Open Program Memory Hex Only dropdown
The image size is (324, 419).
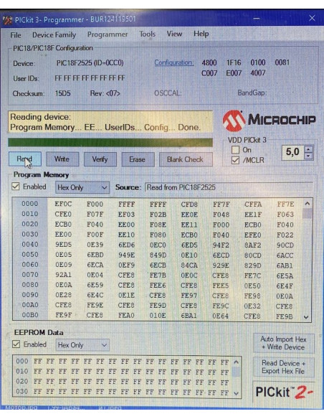[x=82, y=187]
